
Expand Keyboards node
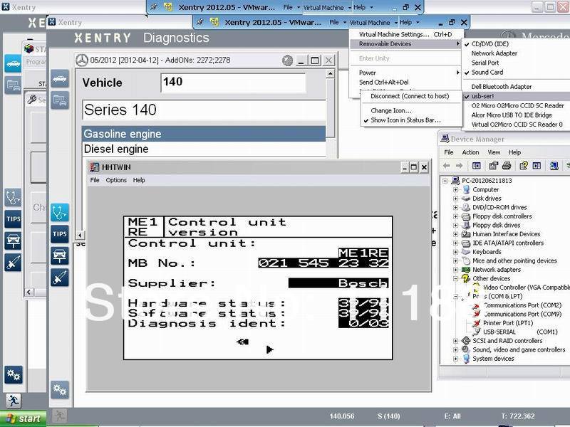click(x=455, y=252)
